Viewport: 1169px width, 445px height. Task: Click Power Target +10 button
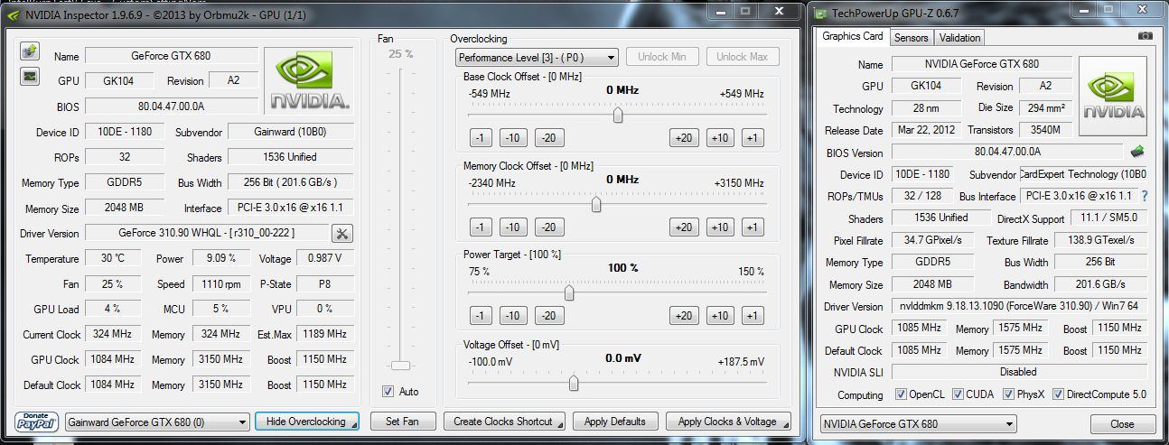point(719,316)
